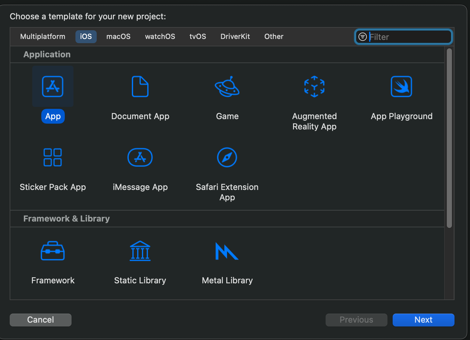Select the Sticker Pack App grid icon
The image size is (470, 340).
coord(53,157)
